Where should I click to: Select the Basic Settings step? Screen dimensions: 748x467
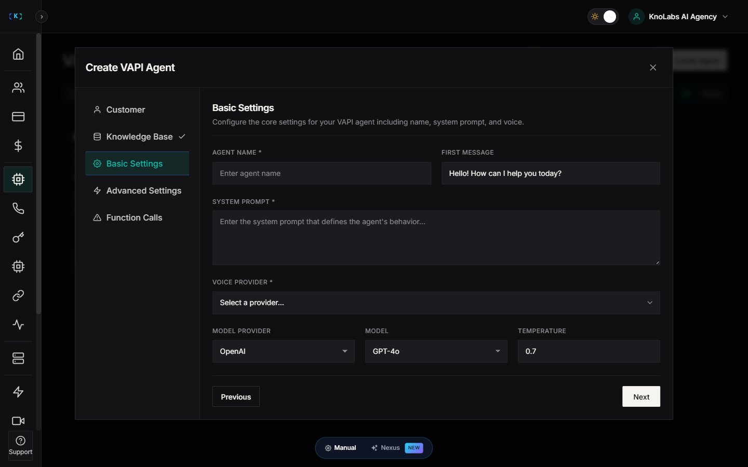(137, 163)
